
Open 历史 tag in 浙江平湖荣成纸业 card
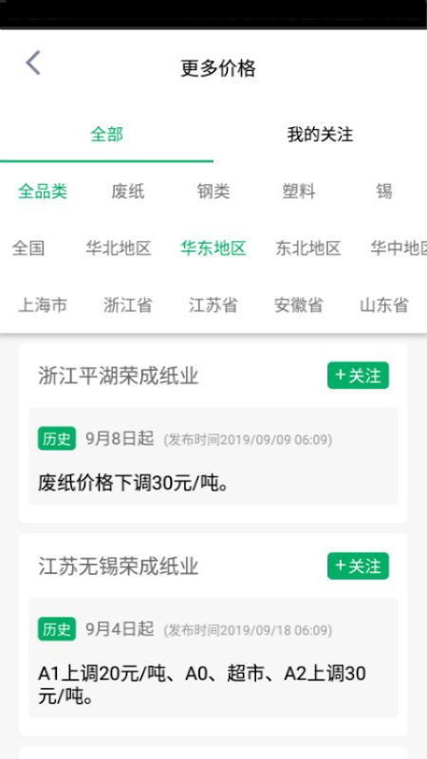click(57, 438)
